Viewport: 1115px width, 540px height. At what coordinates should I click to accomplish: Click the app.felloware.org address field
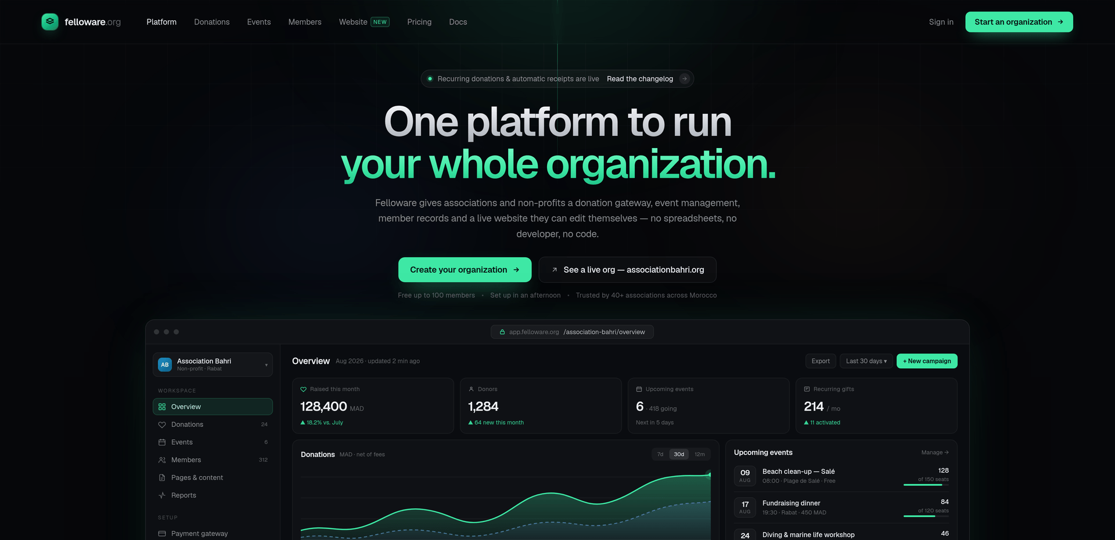pyautogui.click(x=572, y=332)
